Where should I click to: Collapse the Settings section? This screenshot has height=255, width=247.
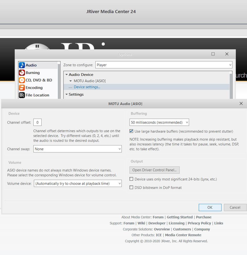(67, 94)
